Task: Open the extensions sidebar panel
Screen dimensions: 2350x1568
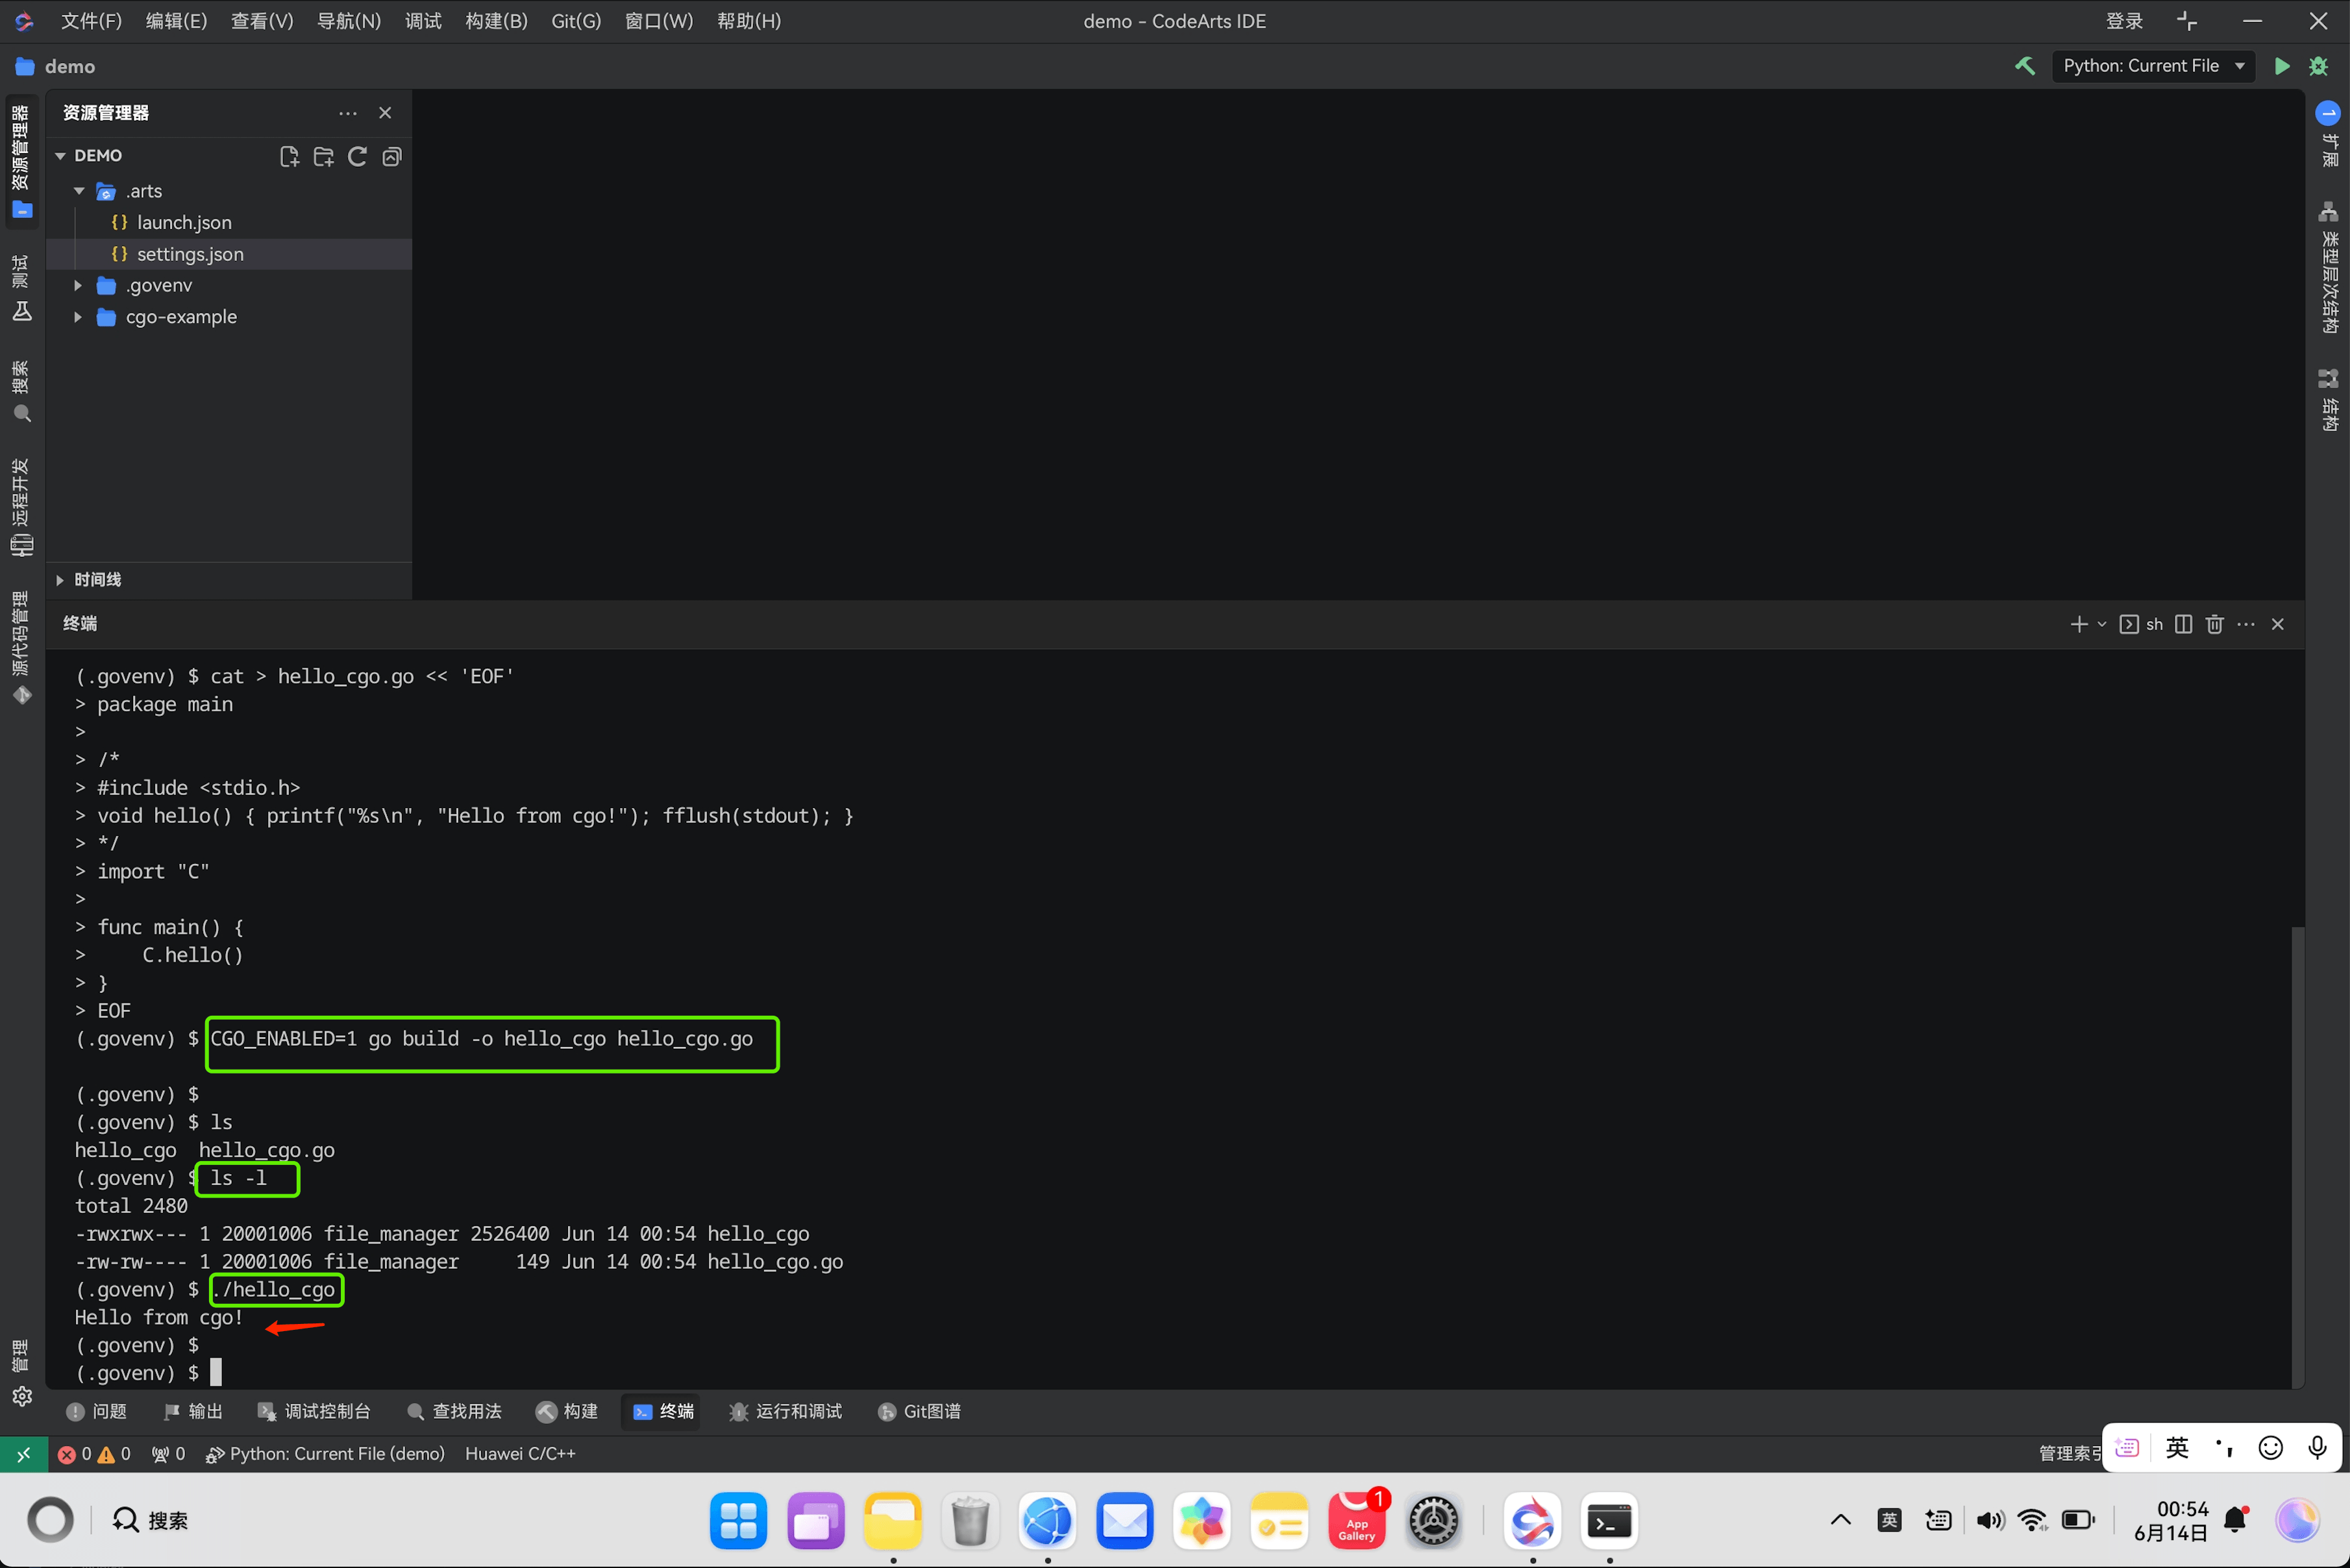Action: (x=2328, y=136)
